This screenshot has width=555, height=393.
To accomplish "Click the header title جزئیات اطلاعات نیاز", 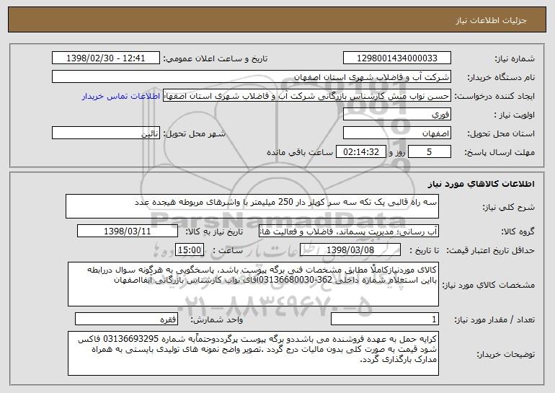I will (x=491, y=20).
